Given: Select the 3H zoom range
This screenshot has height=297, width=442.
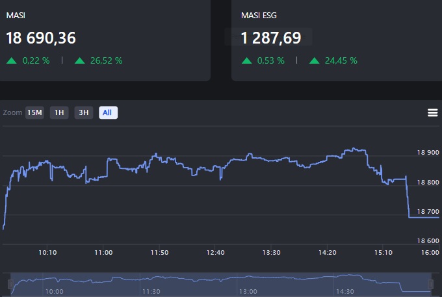Looking at the screenshot, I should click(x=83, y=112).
